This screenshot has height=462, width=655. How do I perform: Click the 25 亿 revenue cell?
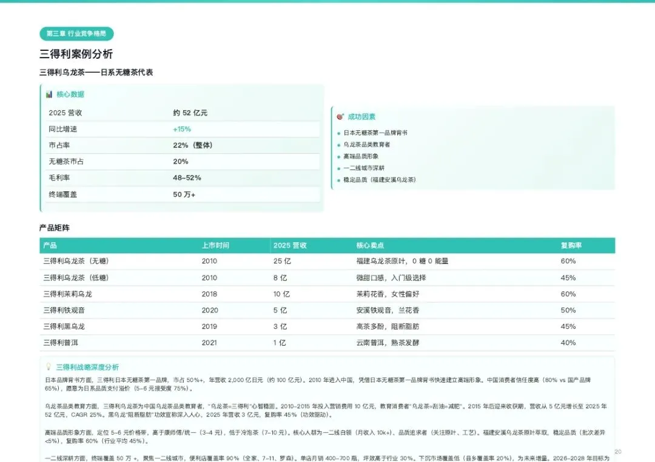tap(282, 262)
